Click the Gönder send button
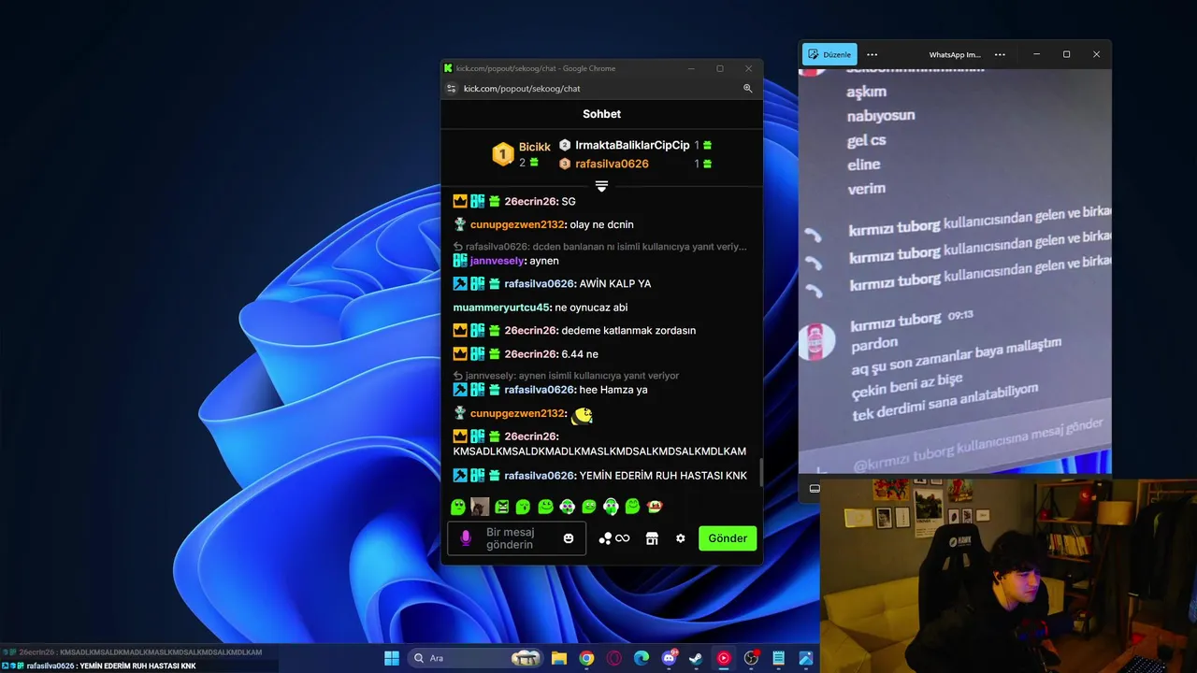Image resolution: width=1197 pixels, height=673 pixels. tap(728, 538)
